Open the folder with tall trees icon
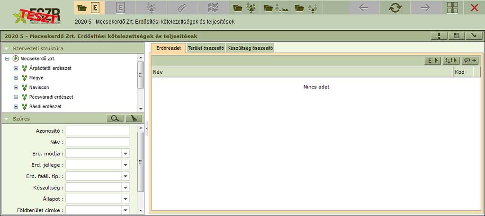 coord(244,8)
